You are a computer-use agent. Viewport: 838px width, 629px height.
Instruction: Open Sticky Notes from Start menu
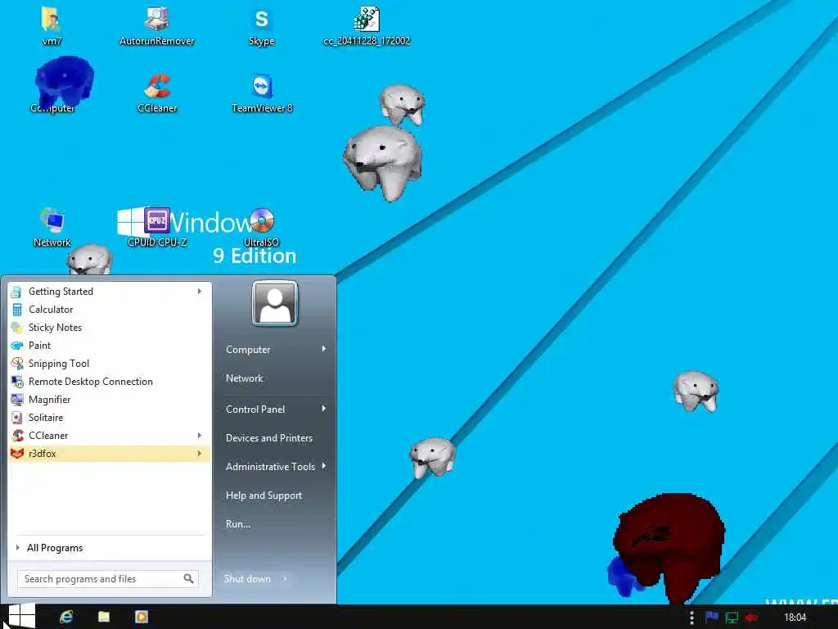[x=109, y=328]
